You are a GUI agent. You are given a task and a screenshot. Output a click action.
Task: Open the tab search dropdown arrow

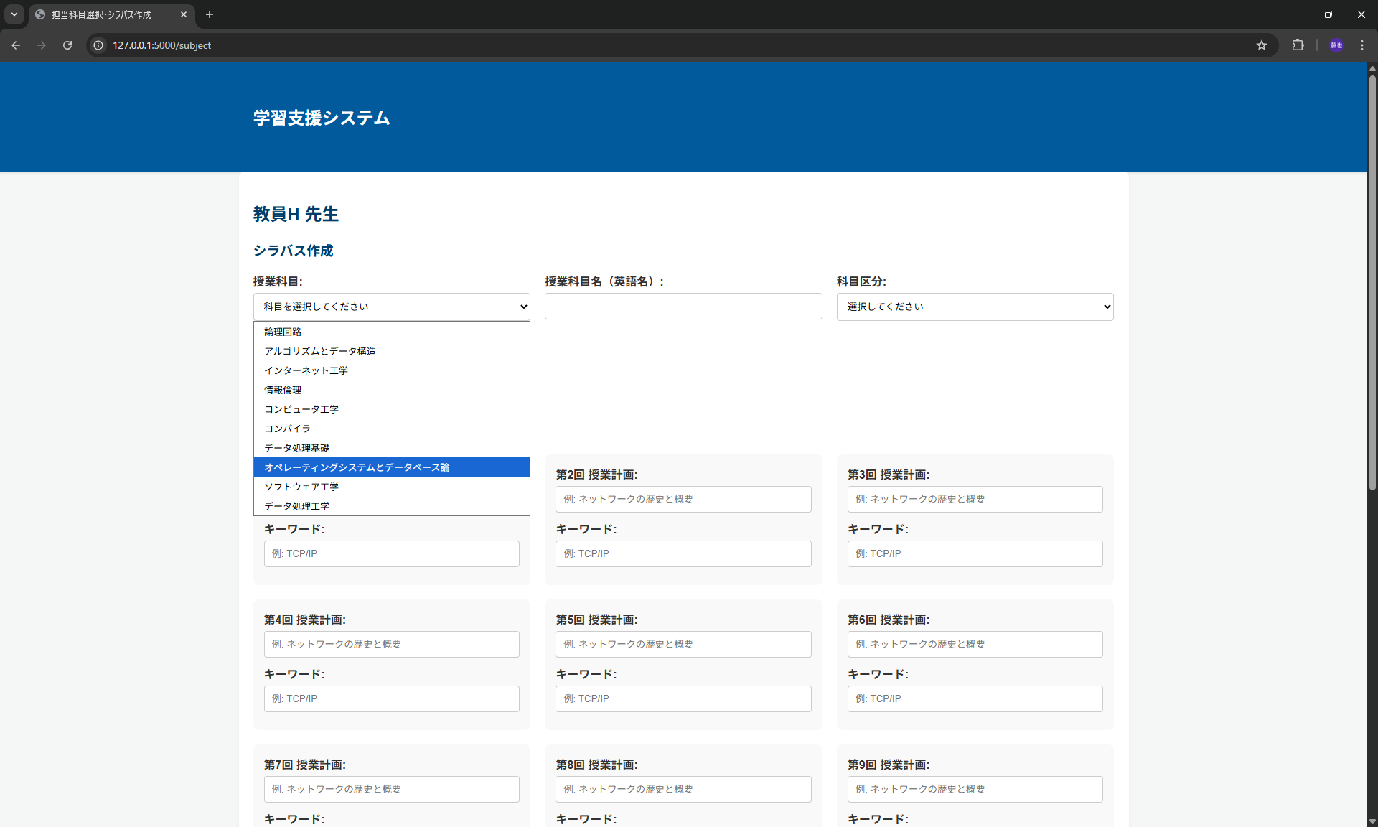click(14, 14)
